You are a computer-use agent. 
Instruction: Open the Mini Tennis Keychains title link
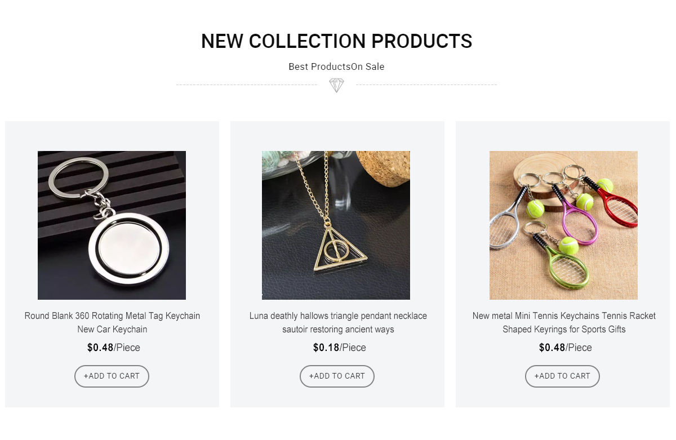(x=564, y=322)
